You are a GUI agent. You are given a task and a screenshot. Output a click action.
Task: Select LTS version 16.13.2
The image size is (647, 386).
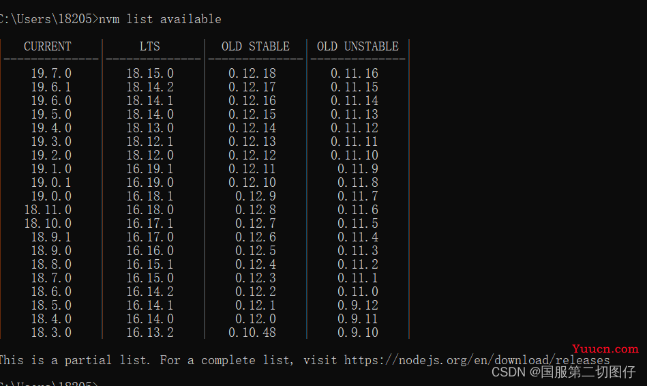[x=150, y=332]
